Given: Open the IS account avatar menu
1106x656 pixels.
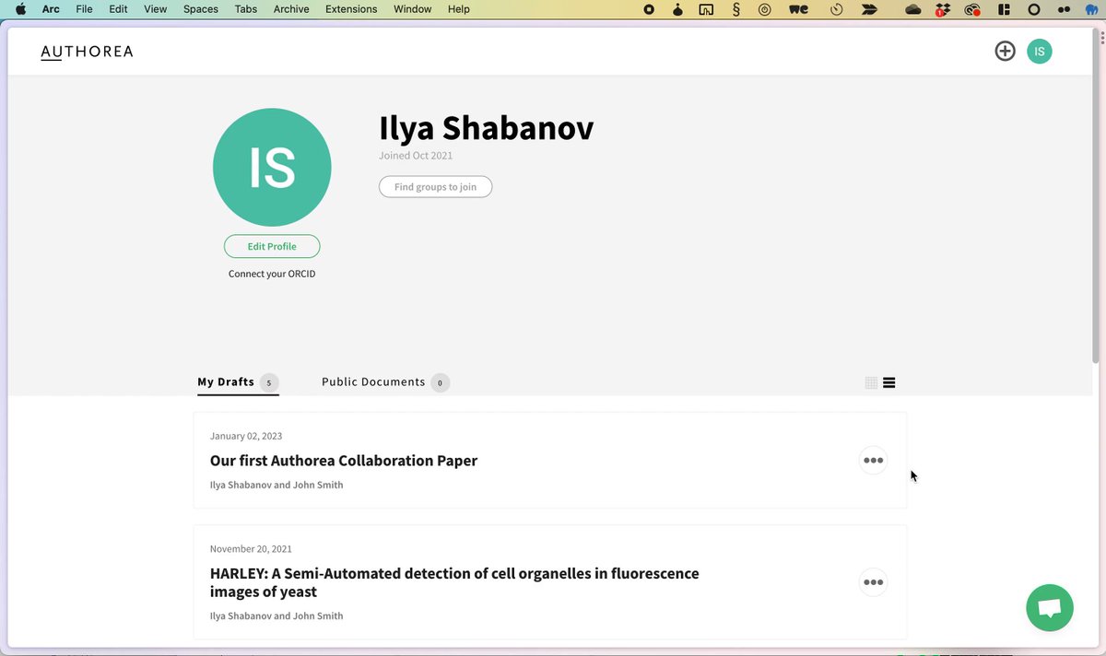Looking at the screenshot, I should coord(1040,52).
